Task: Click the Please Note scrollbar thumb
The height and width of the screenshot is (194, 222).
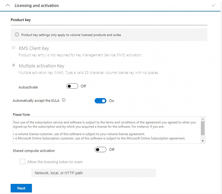Action: [203, 128]
